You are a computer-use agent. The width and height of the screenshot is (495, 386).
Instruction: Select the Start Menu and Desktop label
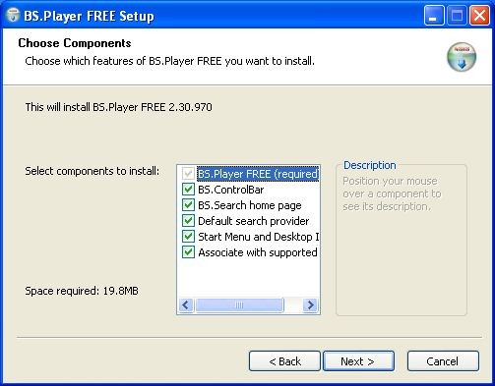pos(258,237)
